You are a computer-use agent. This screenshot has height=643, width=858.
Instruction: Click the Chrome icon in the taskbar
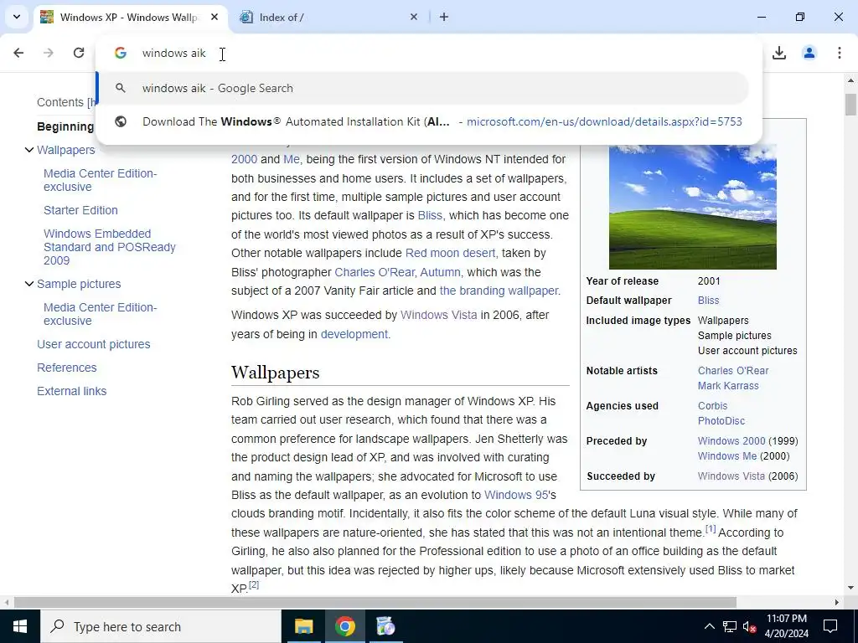(344, 626)
